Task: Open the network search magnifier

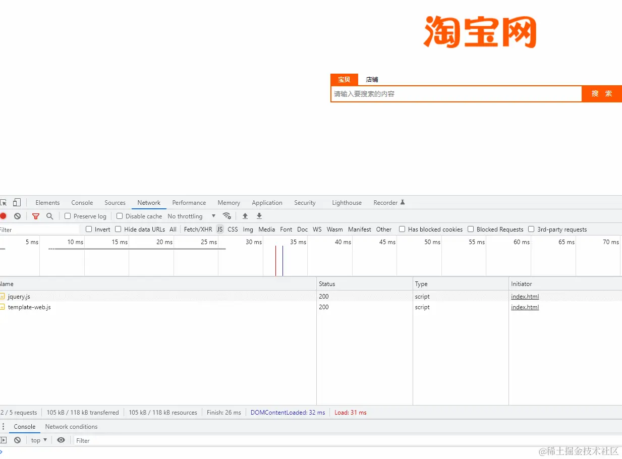Action: click(x=49, y=216)
